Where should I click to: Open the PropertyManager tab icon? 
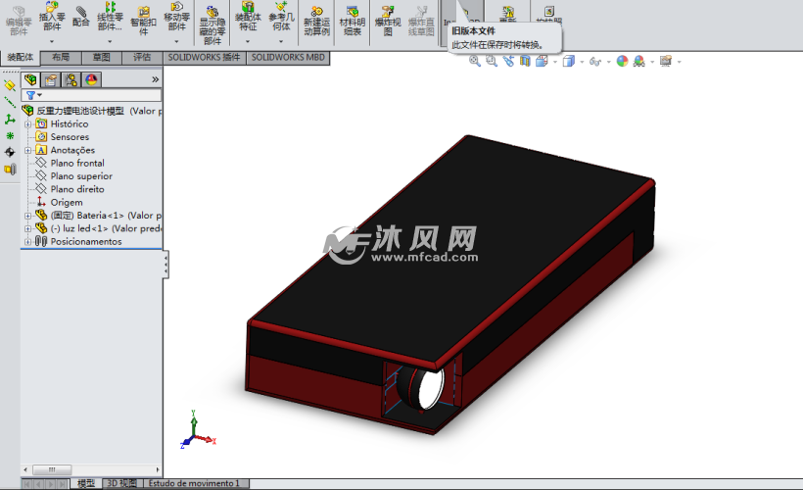tap(51, 79)
